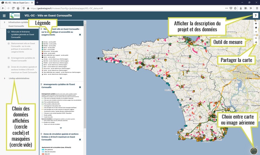Zoom in on the map with plus
The height and width of the screenshot is (155, 260).
pyautogui.click(x=256, y=23)
